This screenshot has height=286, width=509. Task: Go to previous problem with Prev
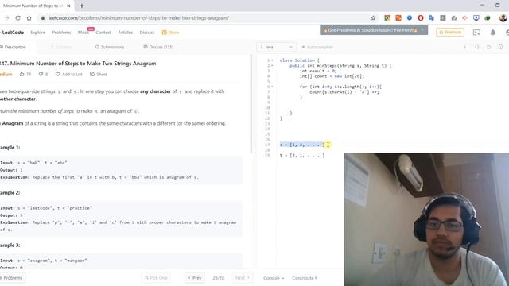(194, 278)
